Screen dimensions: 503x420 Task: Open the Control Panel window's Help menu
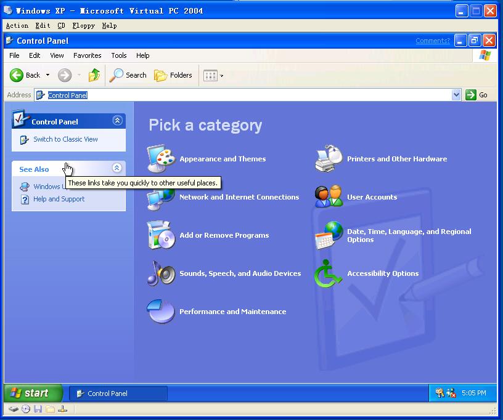click(143, 55)
